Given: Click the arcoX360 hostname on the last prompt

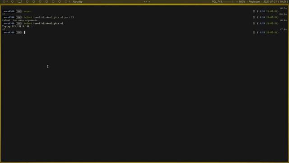Looking at the screenshot, I should [x=9, y=32].
